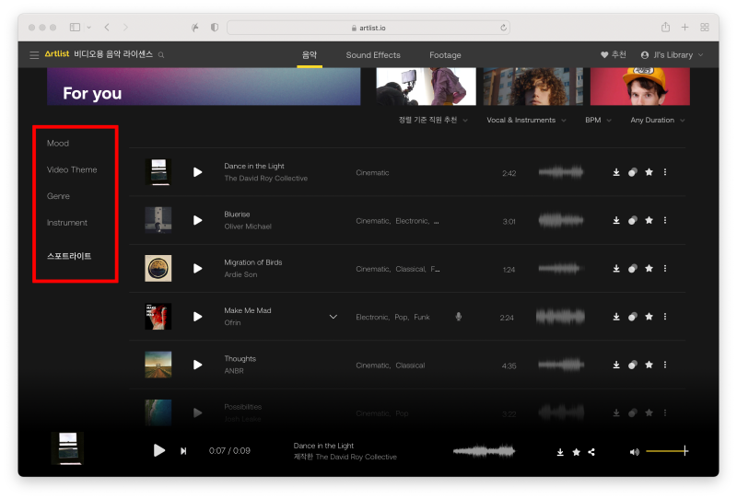Viewport: 737px width, 499px height.
Task: Mute audio with the speaker icon
Action: 635,452
